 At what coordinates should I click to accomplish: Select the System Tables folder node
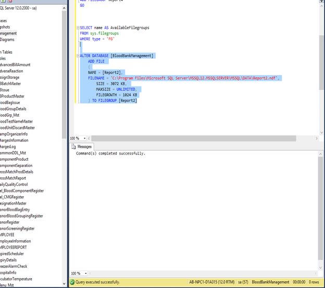point(6,52)
